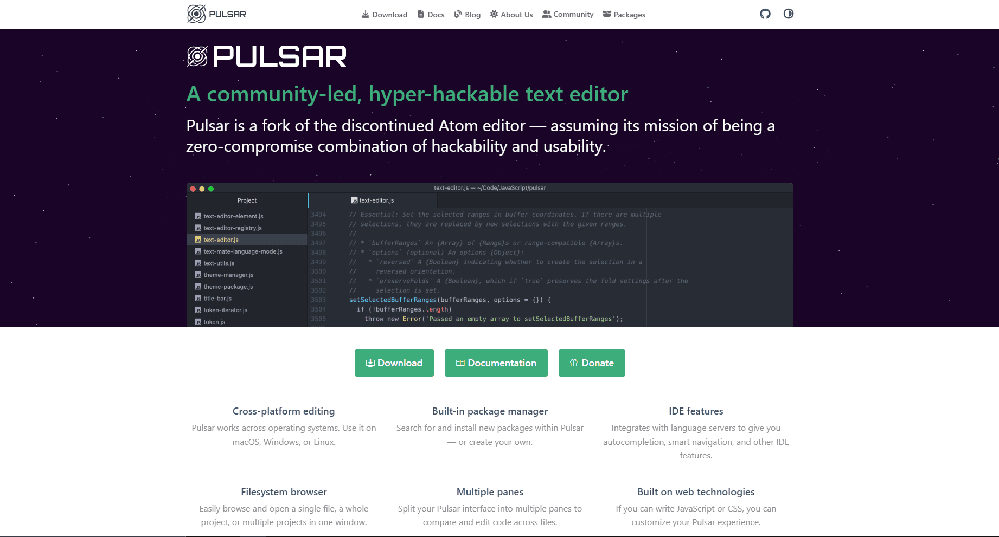Click the document icon beside Docs
The width and height of the screenshot is (999, 537).
(421, 15)
